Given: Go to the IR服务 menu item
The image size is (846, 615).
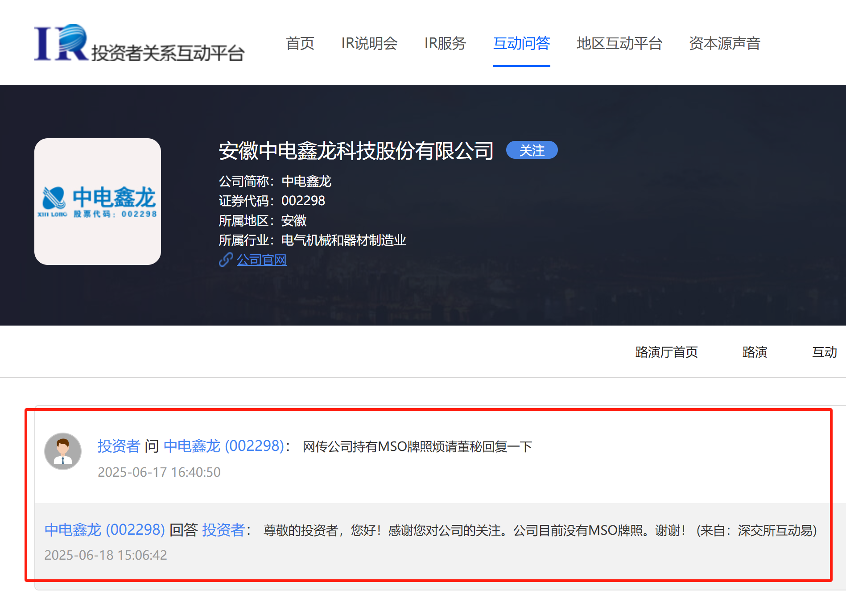Looking at the screenshot, I should pos(445,43).
